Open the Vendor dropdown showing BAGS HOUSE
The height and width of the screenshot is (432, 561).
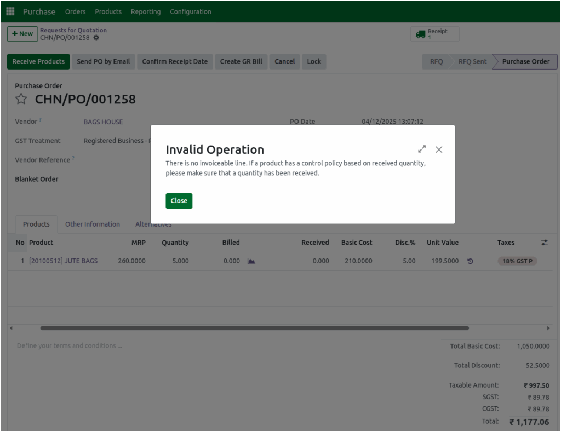[102, 122]
